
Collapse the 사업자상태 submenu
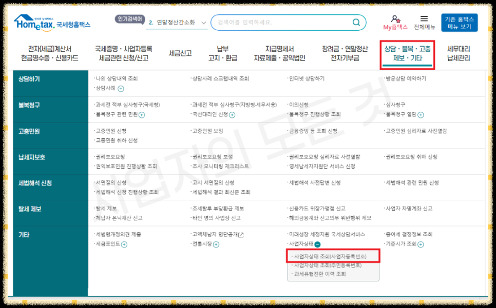coord(318,244)
